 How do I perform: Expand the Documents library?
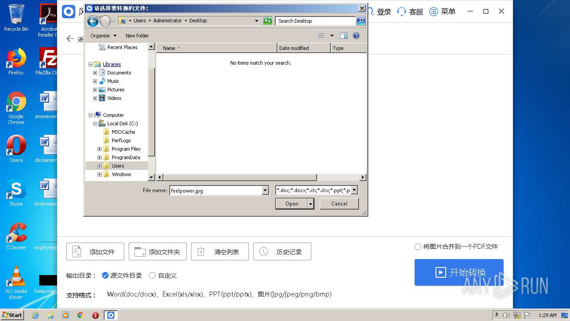click(x=95, y=73)
